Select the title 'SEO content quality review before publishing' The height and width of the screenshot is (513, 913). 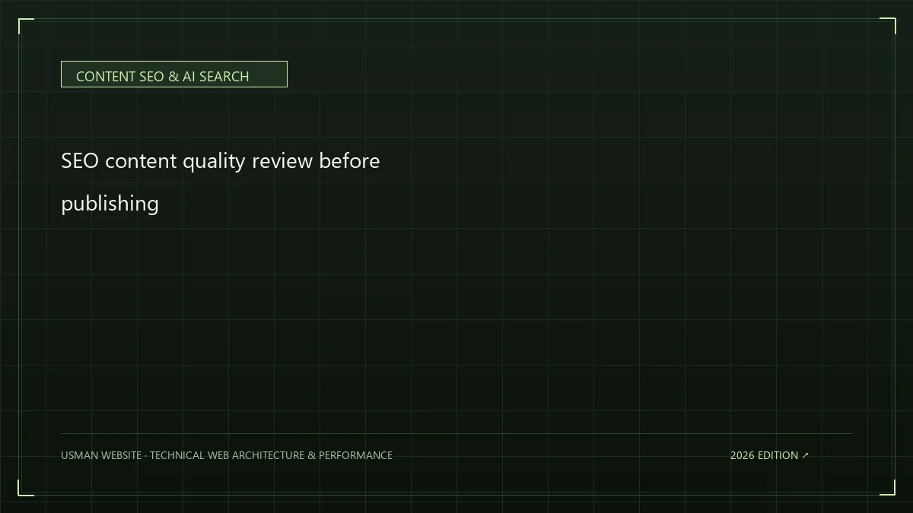[x=221, y=182]
